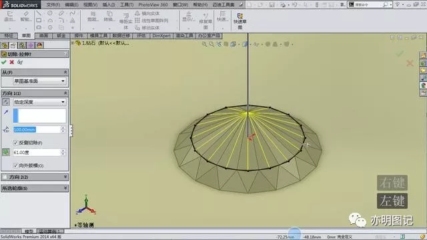Expand the 方向 2 section
This screenshot has width=427, height=240.
tap(65, 177)
